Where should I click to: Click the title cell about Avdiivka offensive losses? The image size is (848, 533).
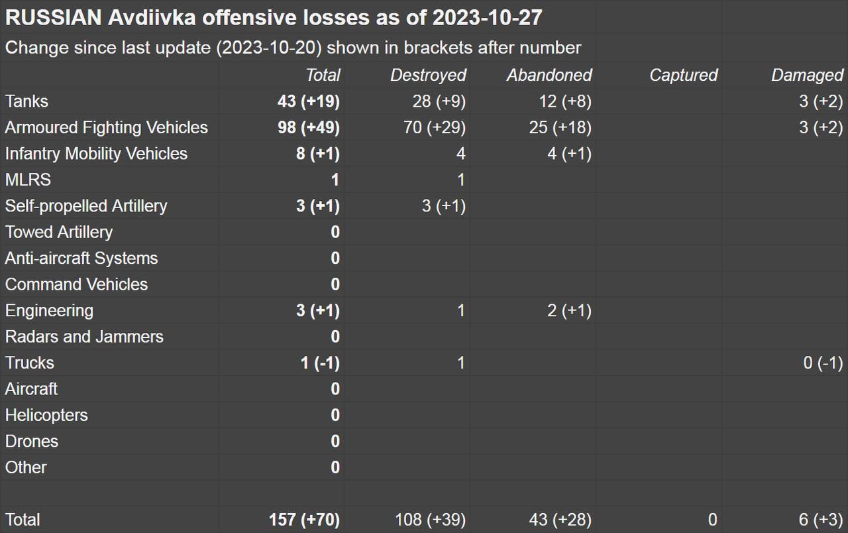[273, 18]
